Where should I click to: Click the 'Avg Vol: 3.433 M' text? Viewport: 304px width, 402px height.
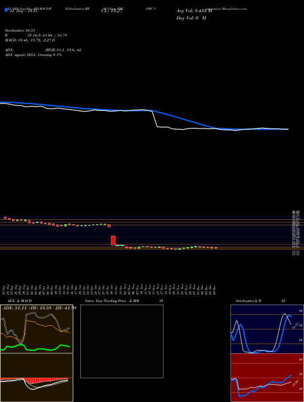[x=195, y=11]
